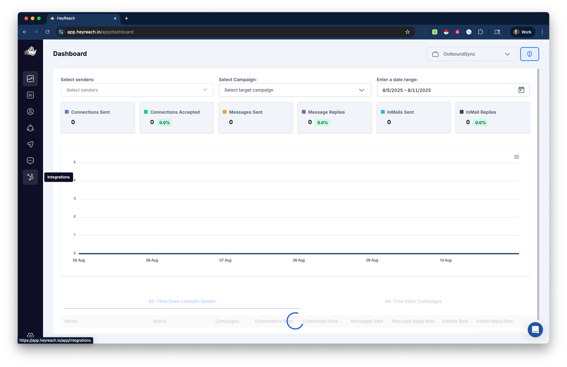Open the inbox chat bubble icon

30,160
